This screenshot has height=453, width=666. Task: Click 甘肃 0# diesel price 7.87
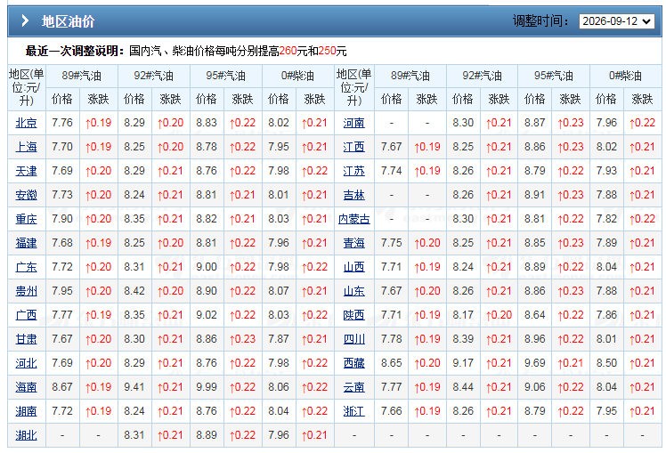[279, 339]
